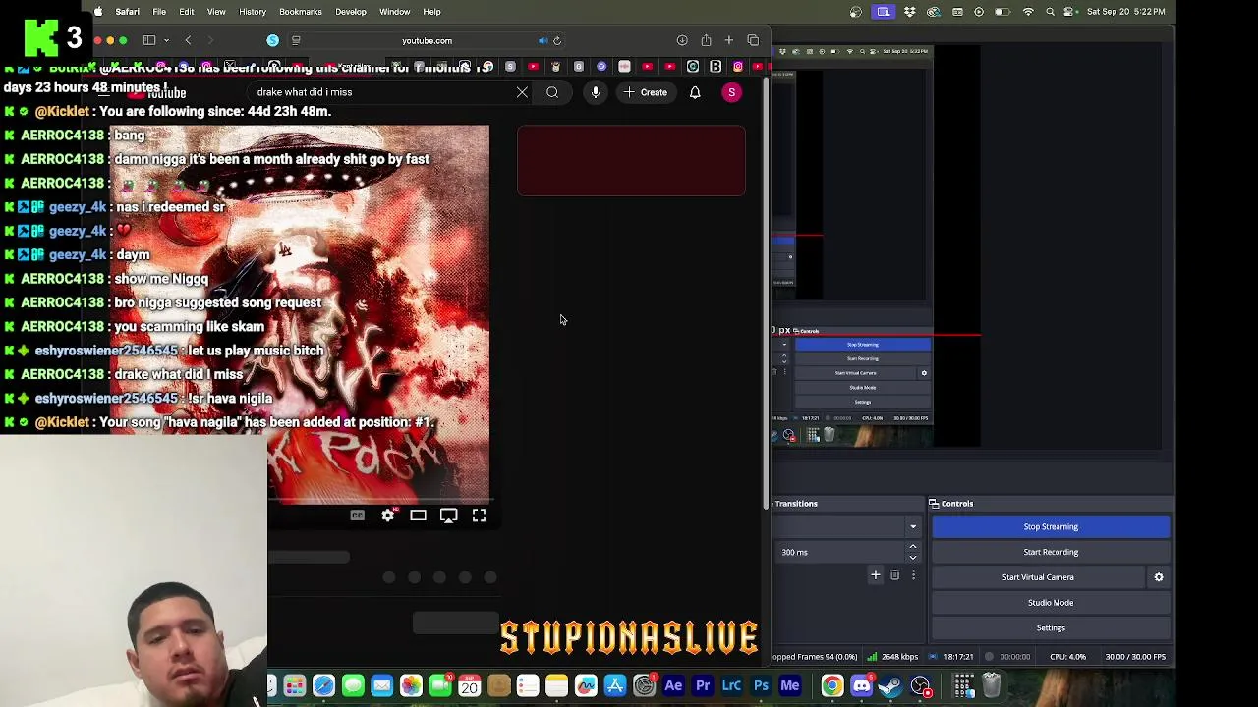
Task: Open the YouTube account avatar menu
Action: click(x=731, y=92)
